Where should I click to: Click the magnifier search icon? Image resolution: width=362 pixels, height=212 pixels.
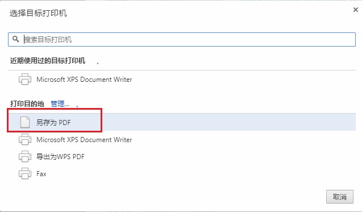[16, 39]
